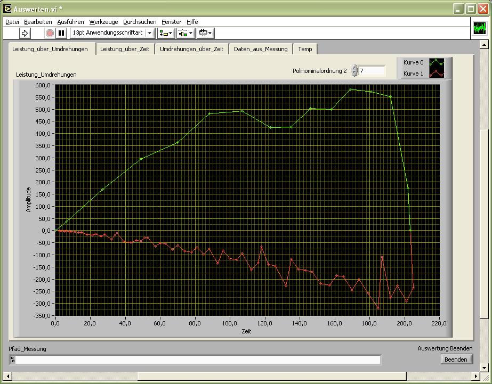Open the Align Objects dropdown
492x384 pixels.
pyautogui.click(x=166, y=33)
